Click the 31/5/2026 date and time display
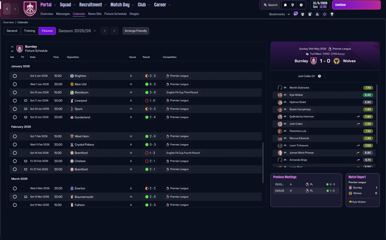The height and width of the screenshot is (240, 386). pyautogui.click(x=320, y=5)
